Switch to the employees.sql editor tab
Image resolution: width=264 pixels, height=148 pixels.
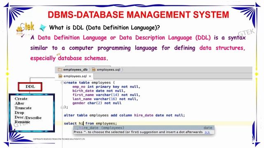tap(75, 76)
